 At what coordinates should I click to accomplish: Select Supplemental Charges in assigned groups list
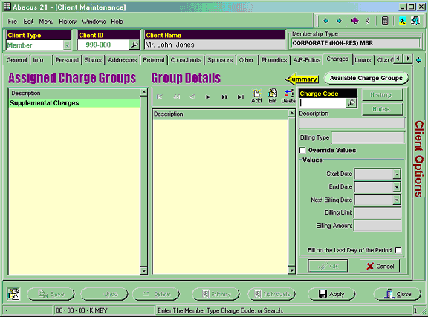click(x=74, y=103)
